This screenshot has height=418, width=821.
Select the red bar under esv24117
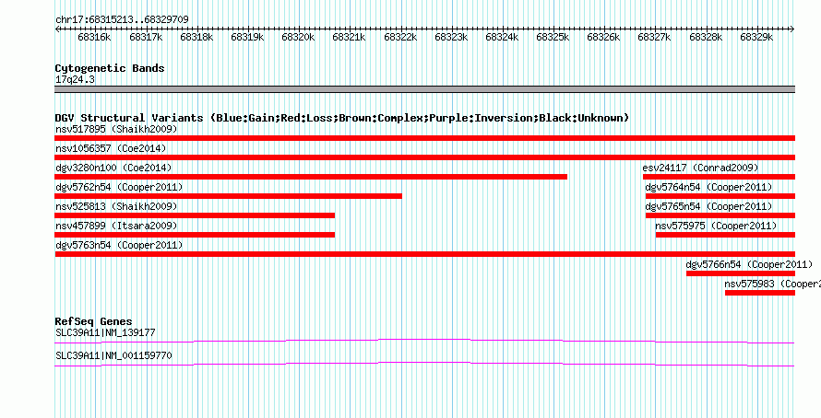719,177
